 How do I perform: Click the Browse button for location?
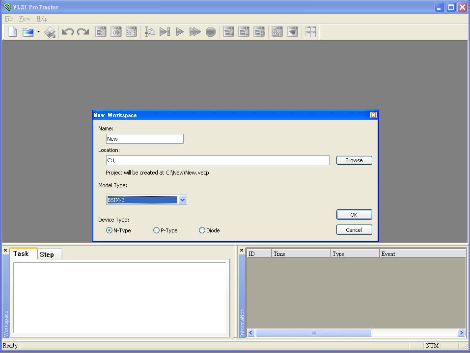point(354,160)
